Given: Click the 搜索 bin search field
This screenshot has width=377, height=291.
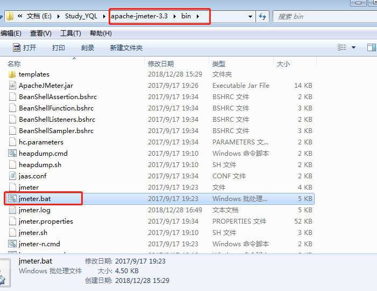Looking at the screenshot, I should pyautogui.click(x=326, y=16).
